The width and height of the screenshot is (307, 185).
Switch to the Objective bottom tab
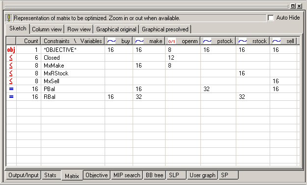tap(97, 175)
